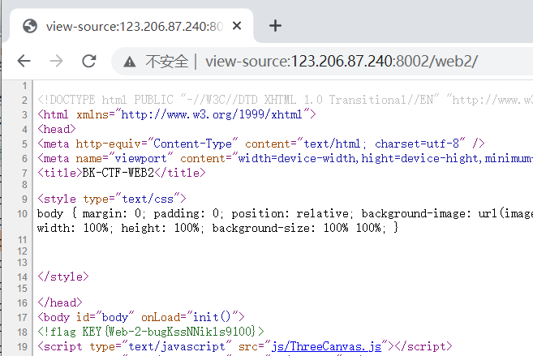This screenshot has width=533, height=356.
Task: Click the DOCTYPE declaration on line 2
Action: pos(285,100)
